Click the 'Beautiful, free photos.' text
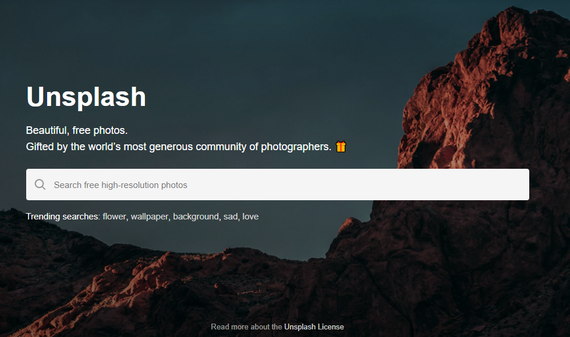The height and width of the screenshot is (337, 570). pyautogui.click(x=77, y=130)
